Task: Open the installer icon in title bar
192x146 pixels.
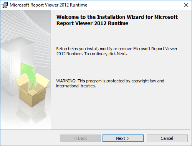Action: 5,5
